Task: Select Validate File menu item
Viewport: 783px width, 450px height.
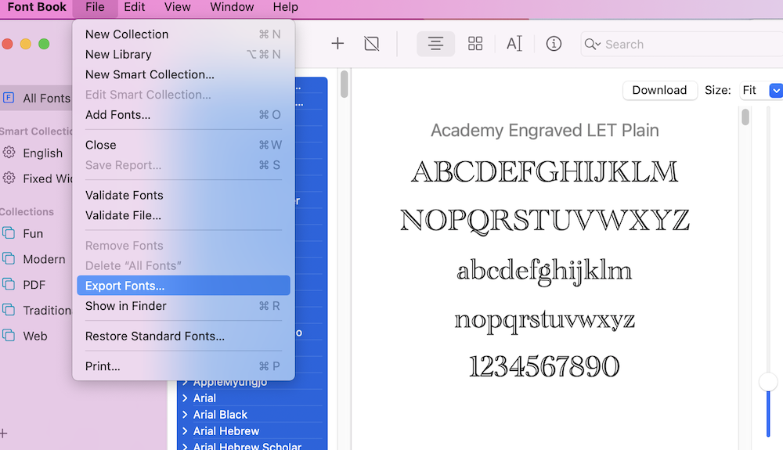Action: point(183,215)
